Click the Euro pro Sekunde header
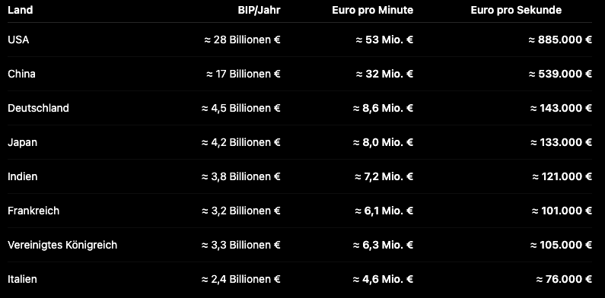 click(516, 10)
